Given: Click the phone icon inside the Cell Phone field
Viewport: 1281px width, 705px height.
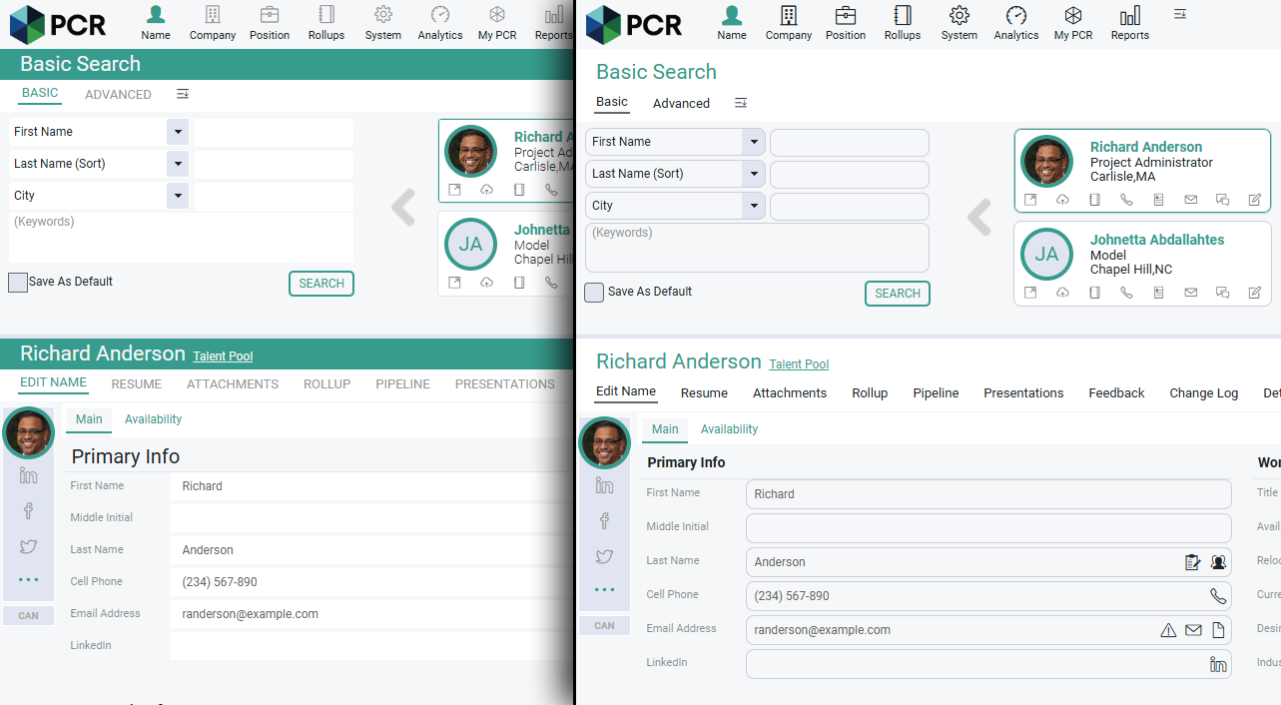Looking at the screenshot, I should [1218, 596].
